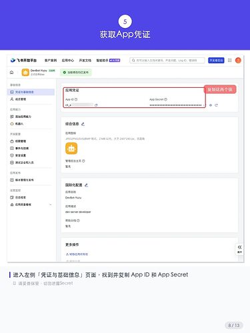Open the 智能助手 menu item
Screen dimensions: 250x333
coord(108,61)
